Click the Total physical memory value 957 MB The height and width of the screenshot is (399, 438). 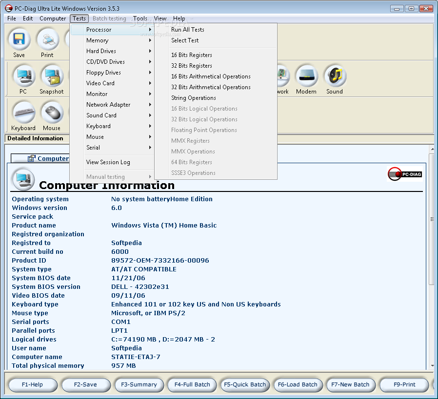(x=123, y=365)
